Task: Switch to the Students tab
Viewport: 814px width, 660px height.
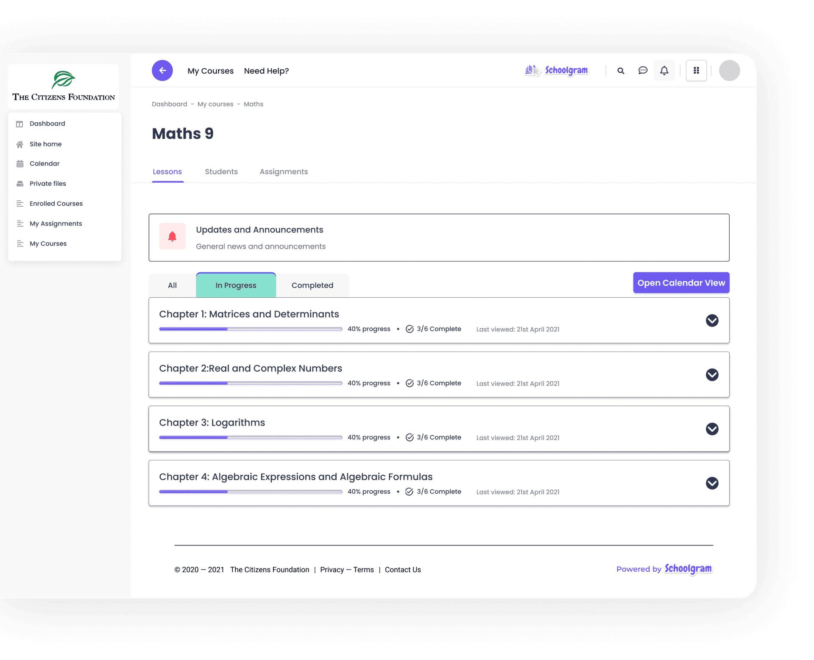Action: [221, 172]
